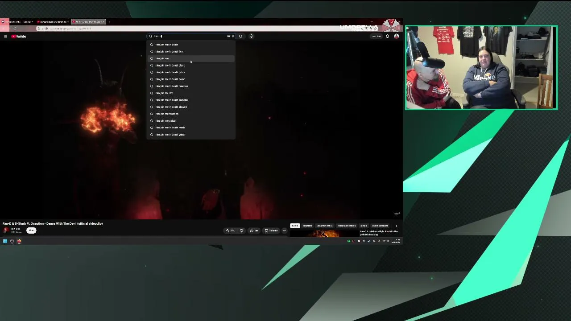Select the "Uudet lisäykset" filter chip
This screenshot has height=321, width=571.
(380, 226)
